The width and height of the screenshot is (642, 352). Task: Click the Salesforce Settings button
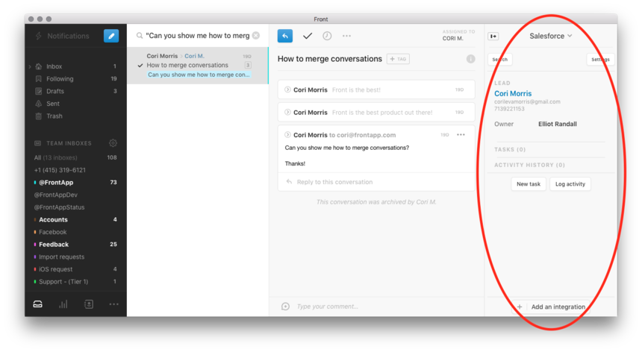(600, 59)
